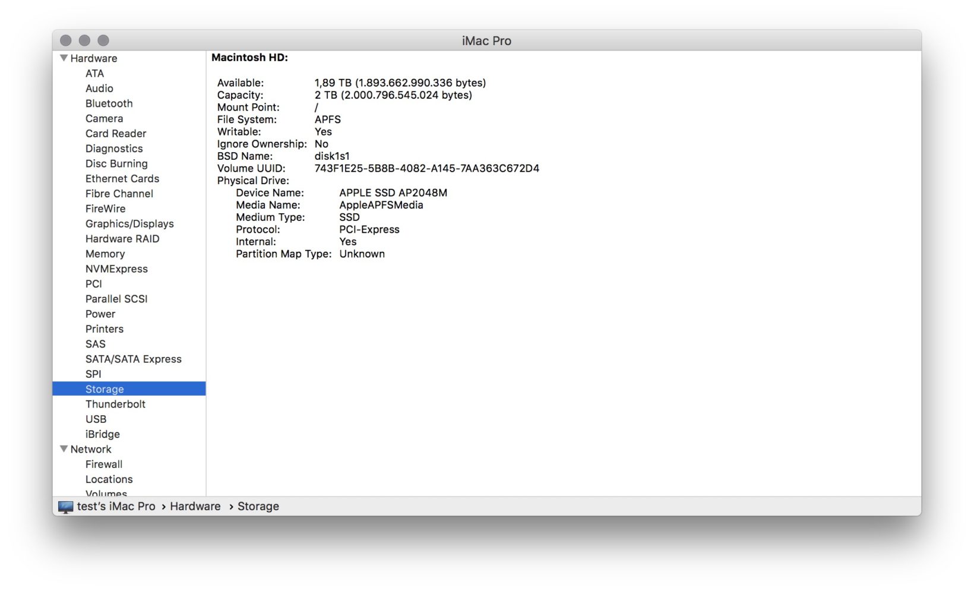Show PCI hardware information
This screenshot has height=591, width=974.
pyautogui.click(x=94, y=284)
